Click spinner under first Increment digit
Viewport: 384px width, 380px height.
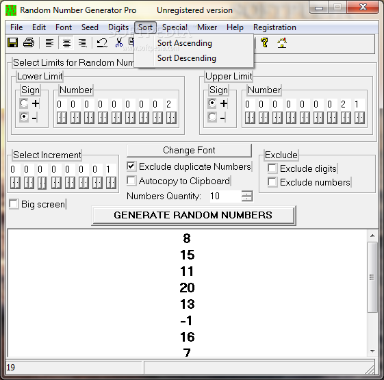point(15,183)
